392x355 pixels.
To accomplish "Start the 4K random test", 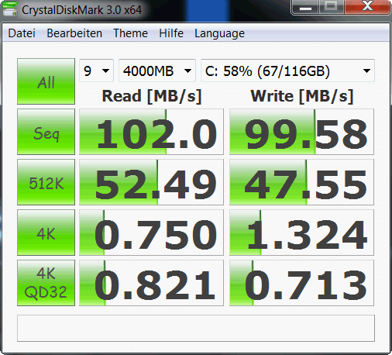I will [x=46, y=233].
